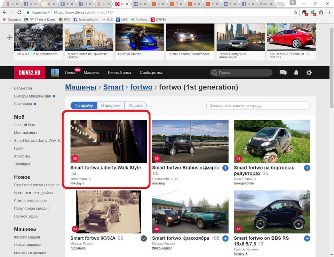The height and width of the screenshot is (257, 334).
Task: Expand plus next to Личный блог
Action: (10, 125)
